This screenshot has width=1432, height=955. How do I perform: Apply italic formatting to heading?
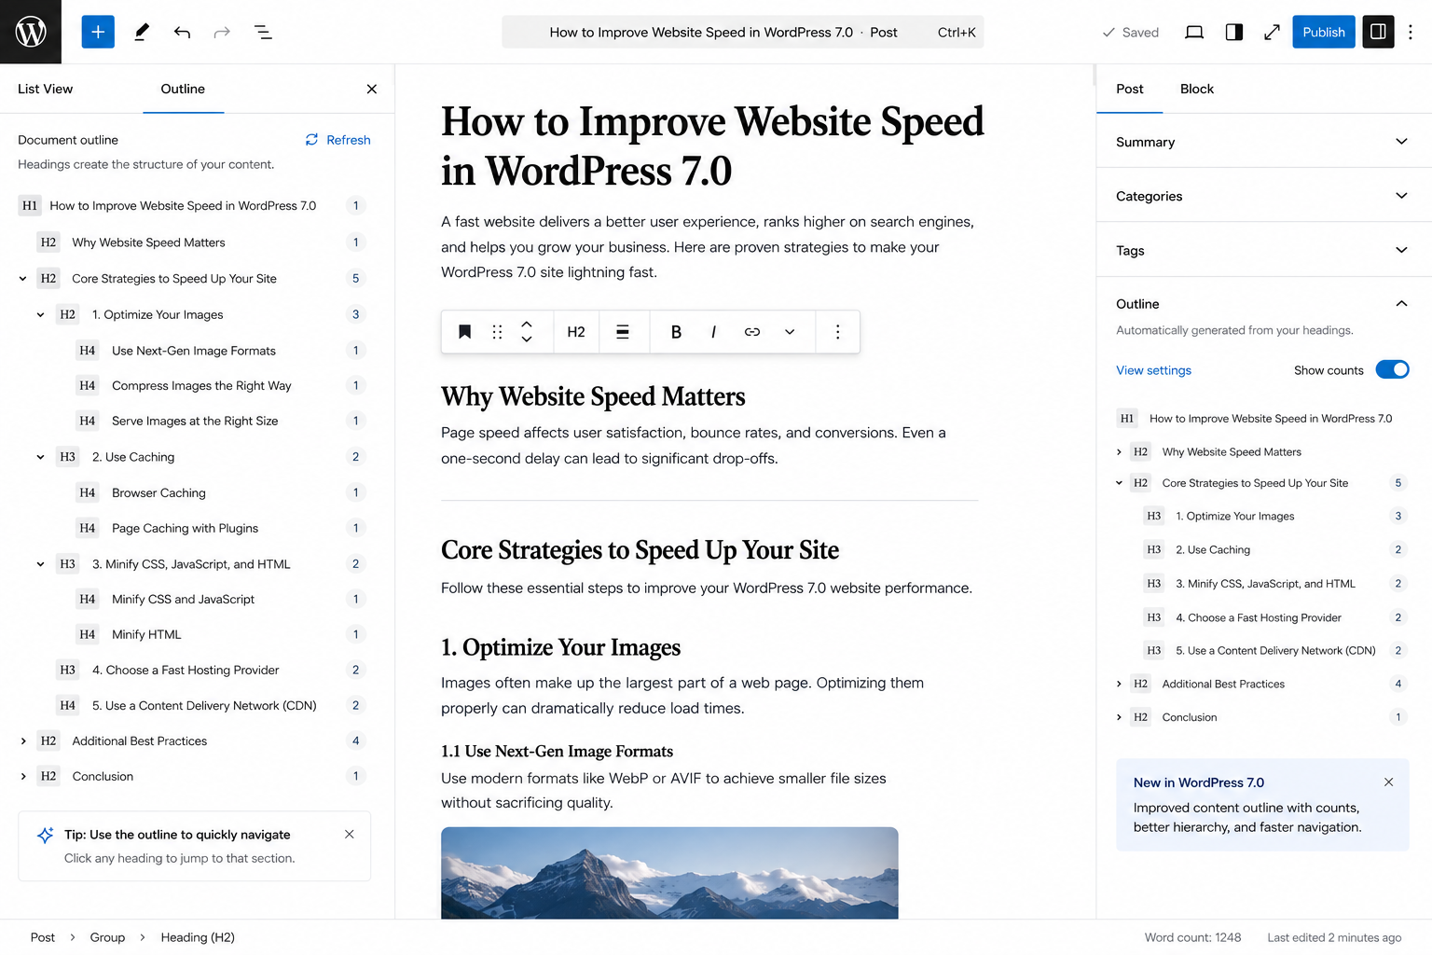coord(713,332)
